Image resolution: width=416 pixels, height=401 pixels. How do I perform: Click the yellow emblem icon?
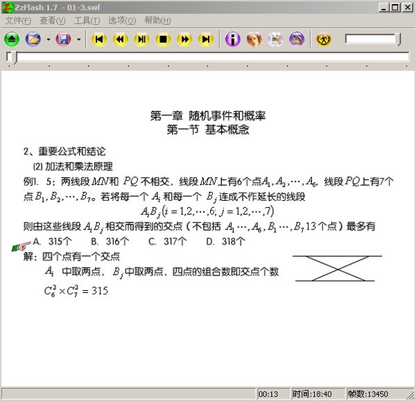pos(324,39)
